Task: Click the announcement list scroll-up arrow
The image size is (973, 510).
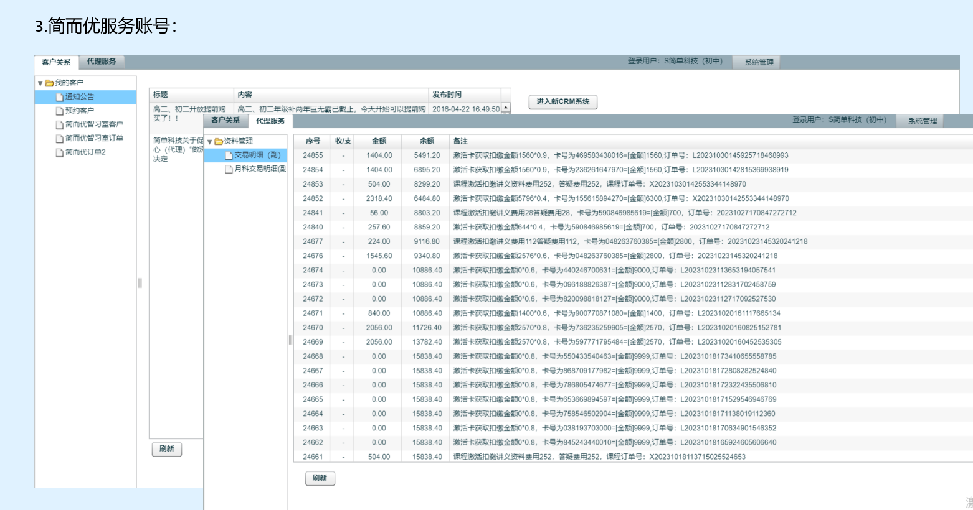Action: pyautogui.click(x=506, y=108)
